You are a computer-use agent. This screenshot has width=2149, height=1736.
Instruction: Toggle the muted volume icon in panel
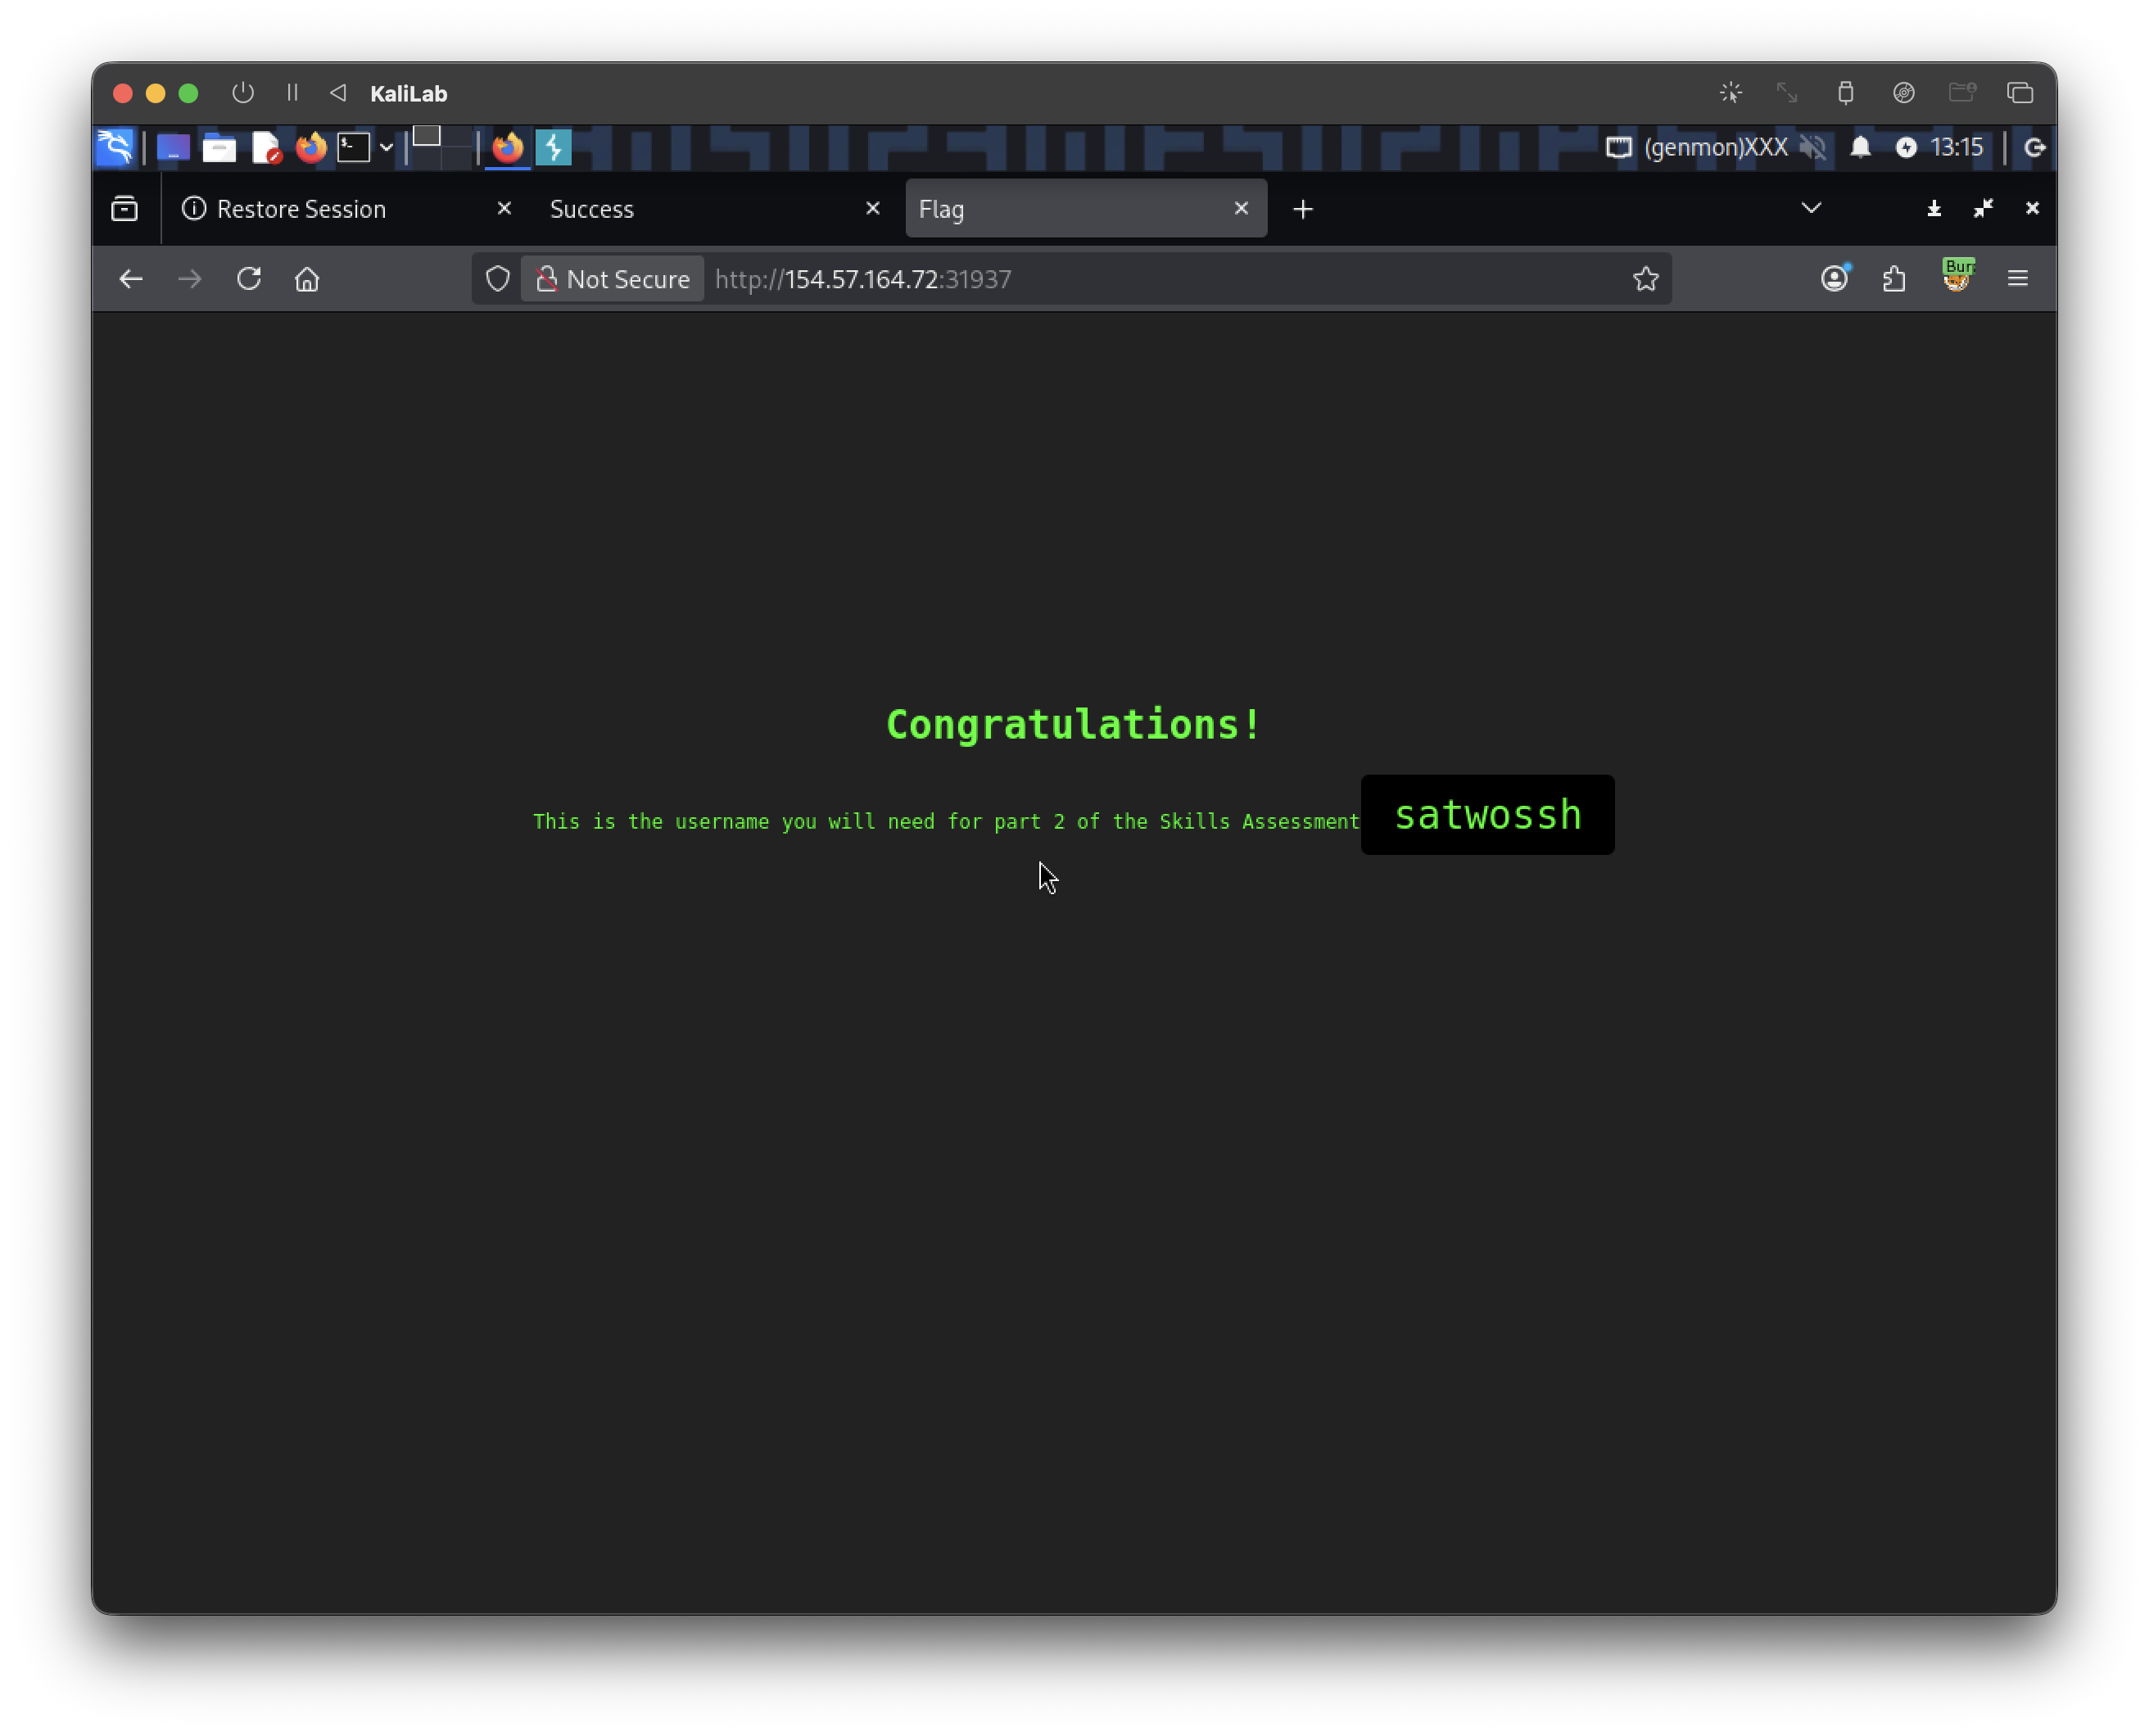click(1812, 148)
